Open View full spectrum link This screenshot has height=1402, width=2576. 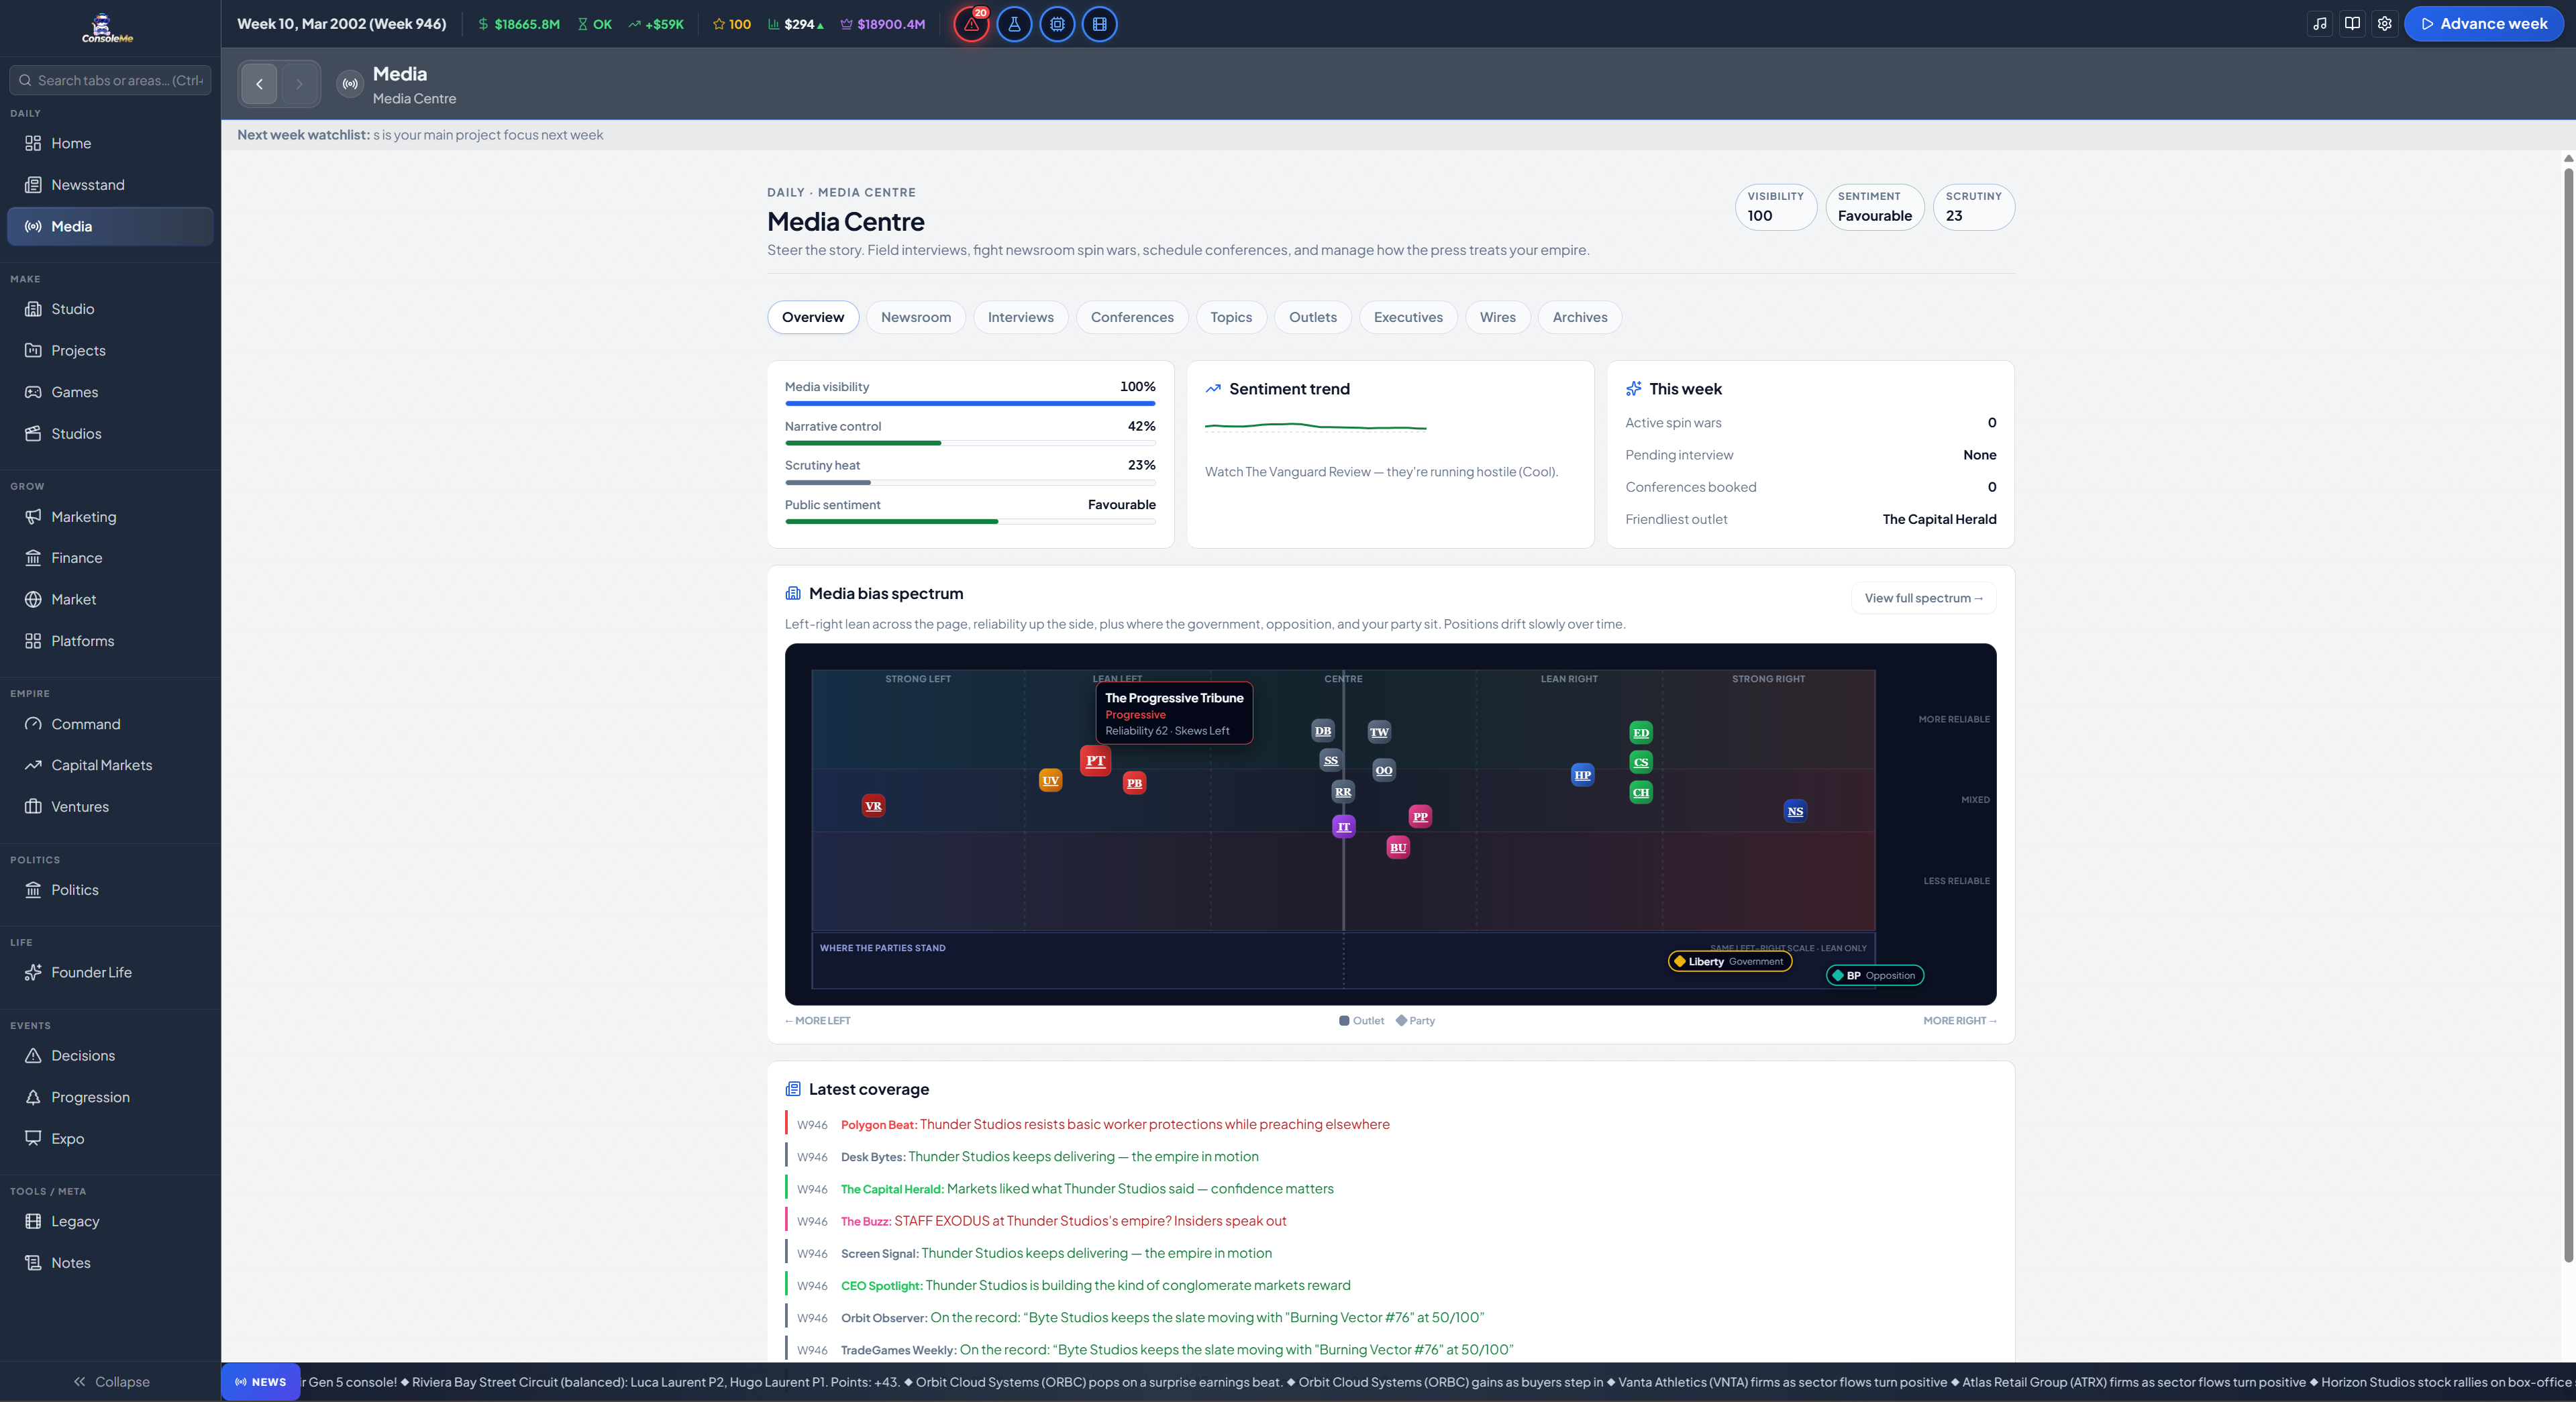1923,598
